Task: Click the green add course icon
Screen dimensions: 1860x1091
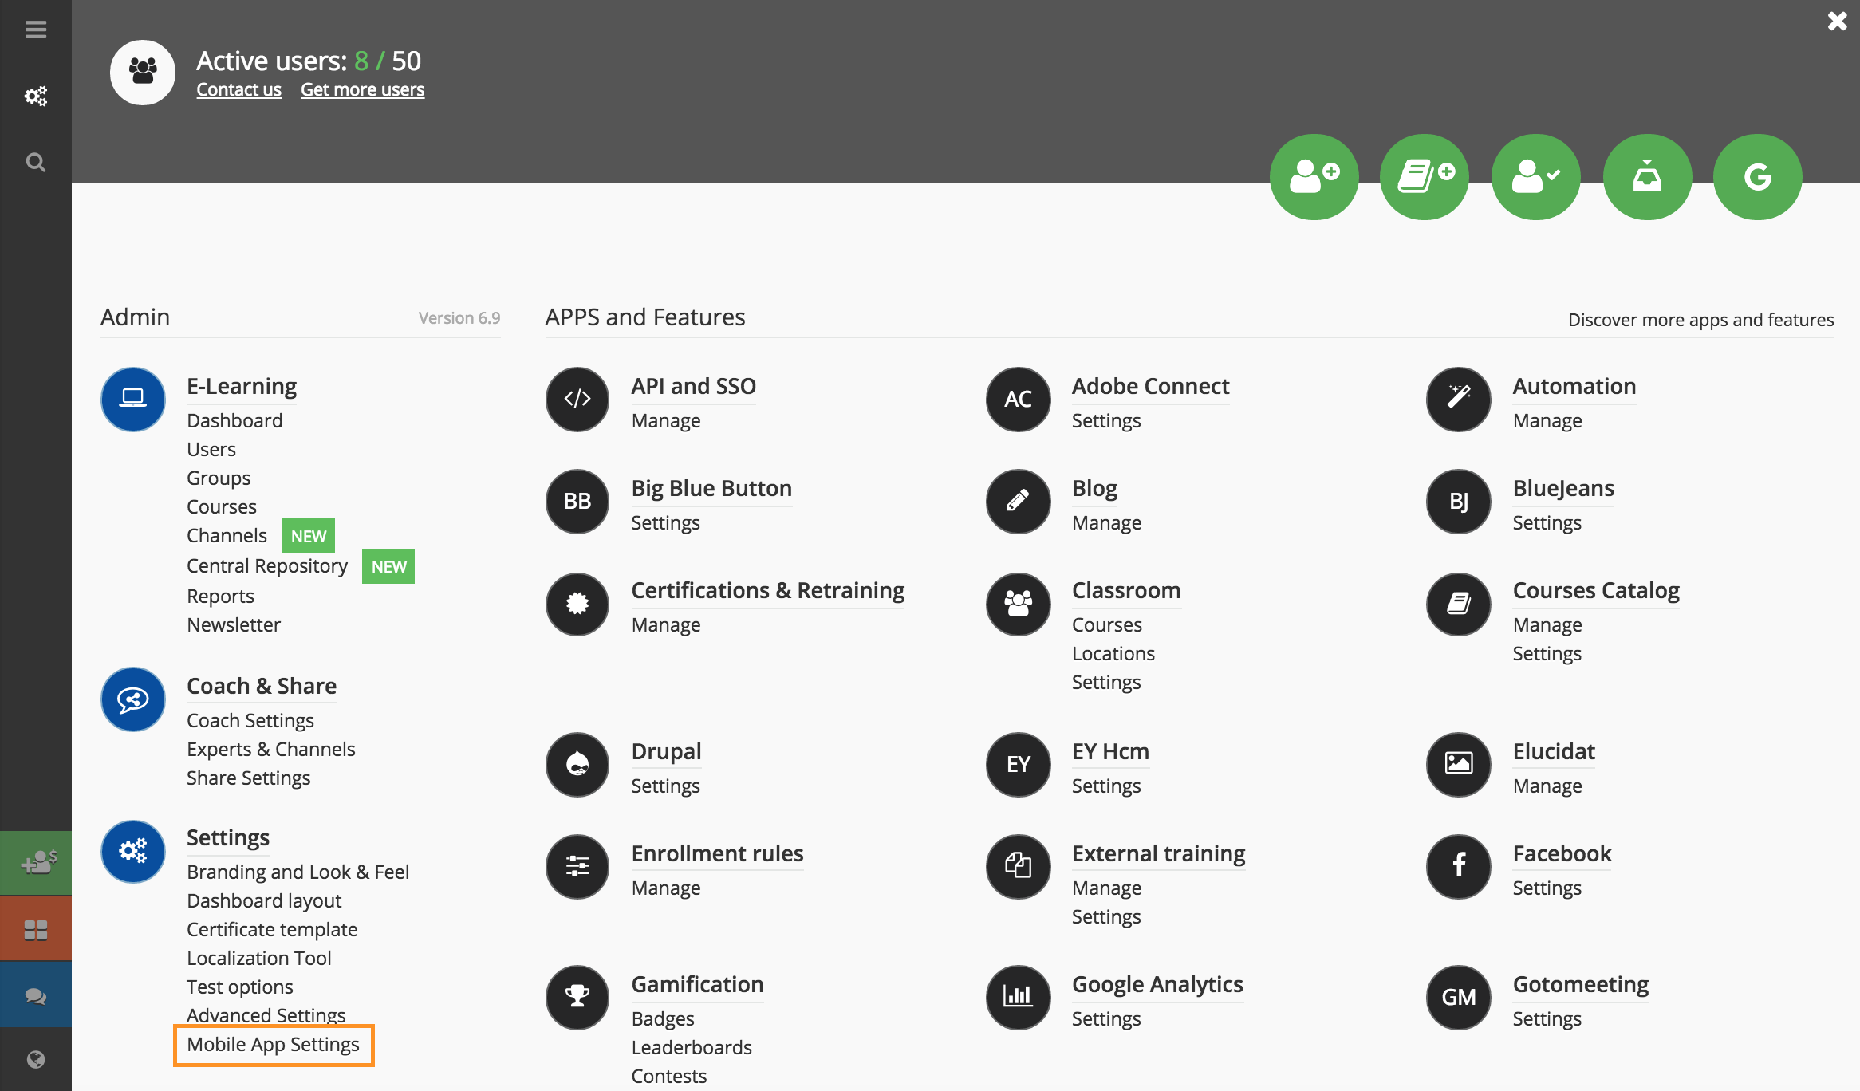Action: (x=1425, y=176)
